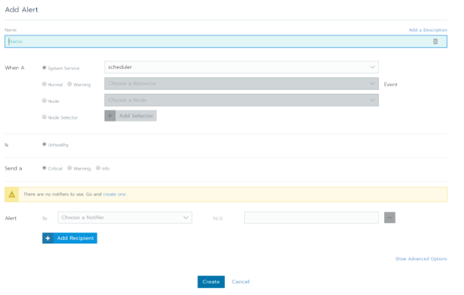Image resolution: width=464 pixels, height=295 pixels.
Task: Select the Unhealthy radio button
Action: pyautogui.click(x=44, y=144)
